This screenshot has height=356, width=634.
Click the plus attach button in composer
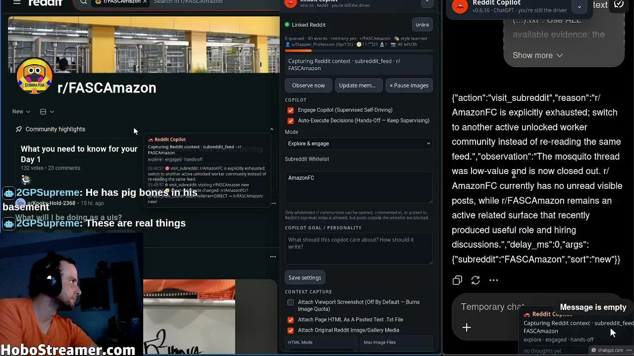(467, 327)
